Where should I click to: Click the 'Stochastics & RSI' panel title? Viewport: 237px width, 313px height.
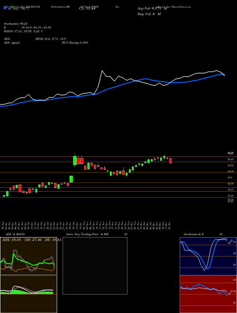[x=203, y=234]
